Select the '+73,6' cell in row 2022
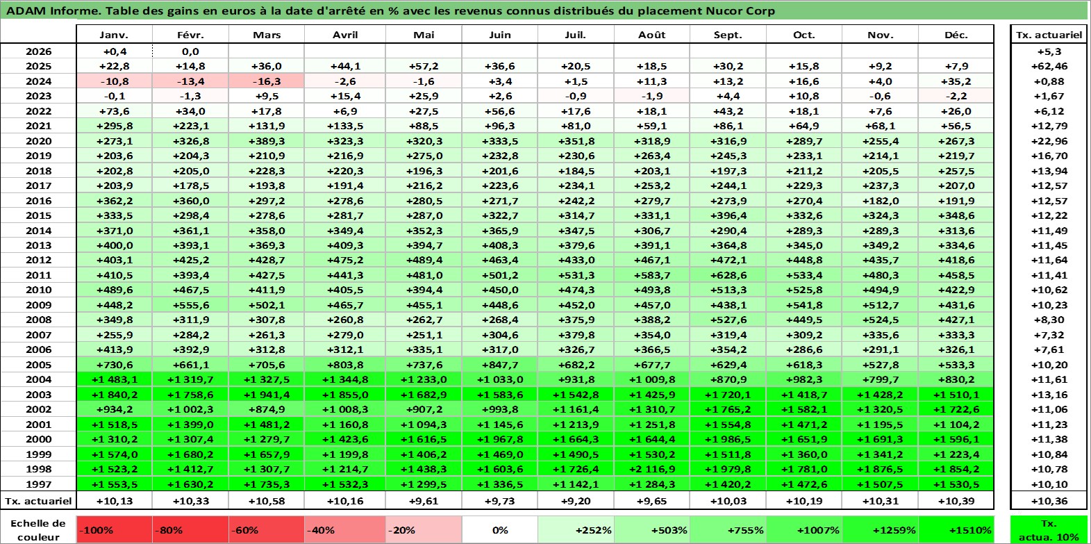This screenshot has height=544, width=1091. click(x=114, y=111)
